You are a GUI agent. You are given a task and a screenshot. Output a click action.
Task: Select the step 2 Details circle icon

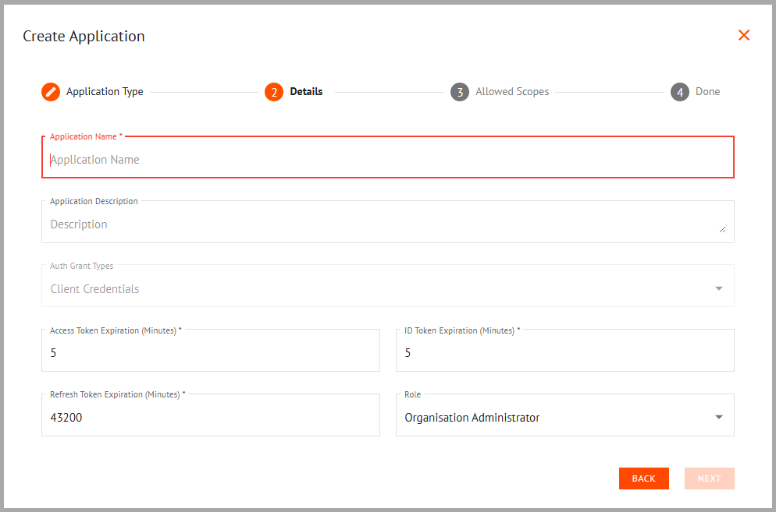[275, 91]
